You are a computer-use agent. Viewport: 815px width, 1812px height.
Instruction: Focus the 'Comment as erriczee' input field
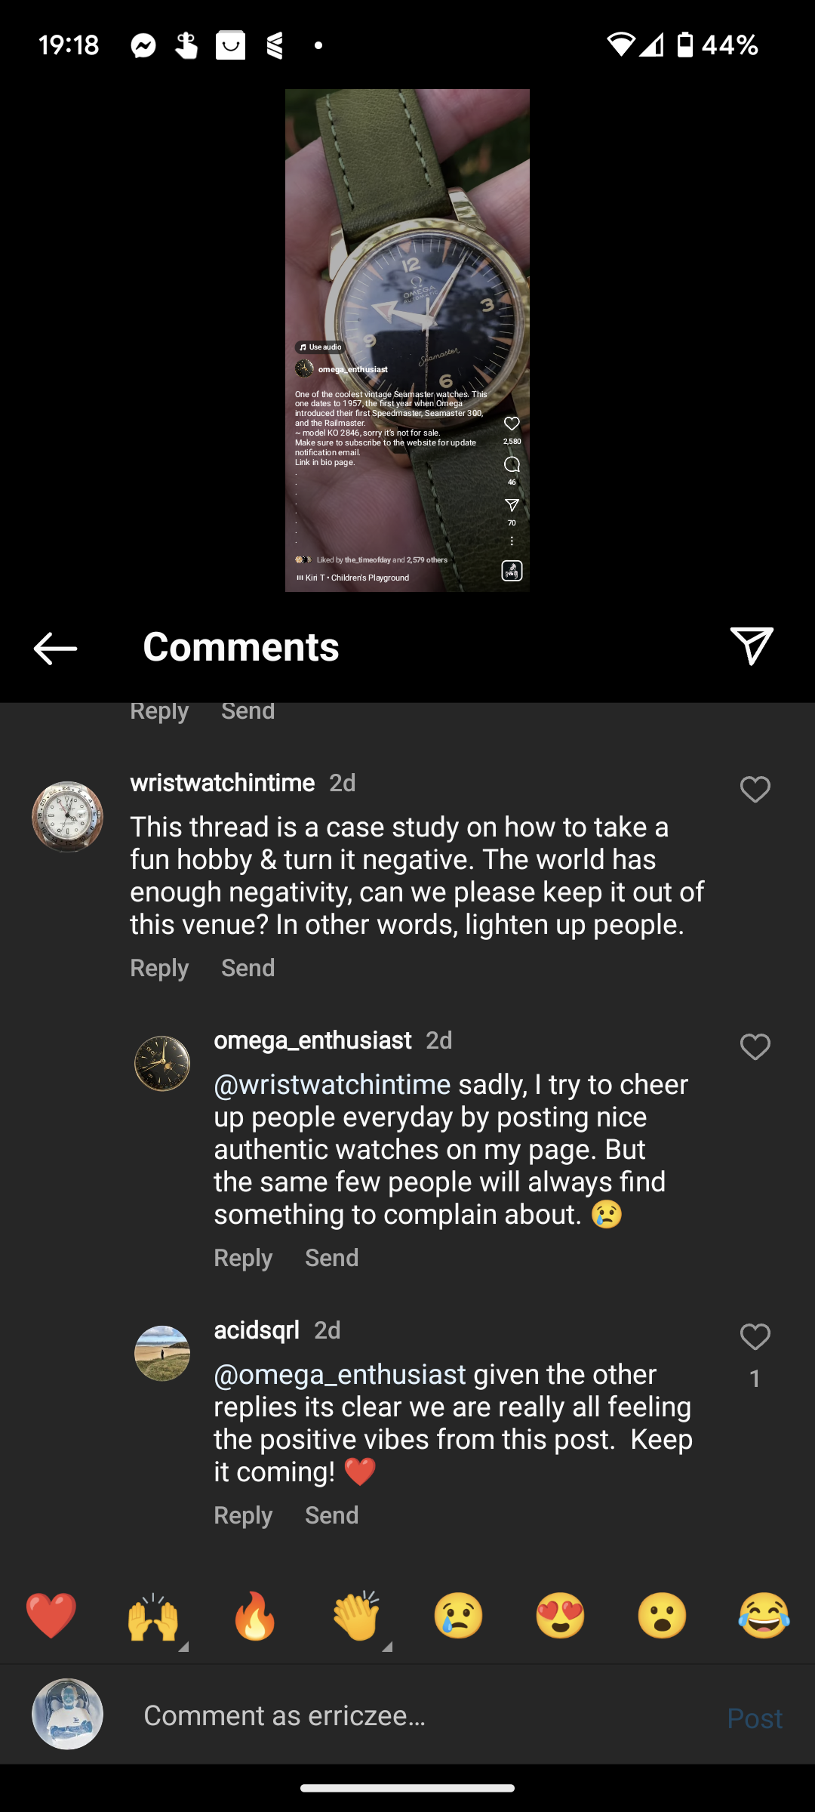[x=423, y=1715]
